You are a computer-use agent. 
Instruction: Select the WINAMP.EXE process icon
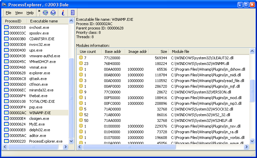(x=6, y=113)
